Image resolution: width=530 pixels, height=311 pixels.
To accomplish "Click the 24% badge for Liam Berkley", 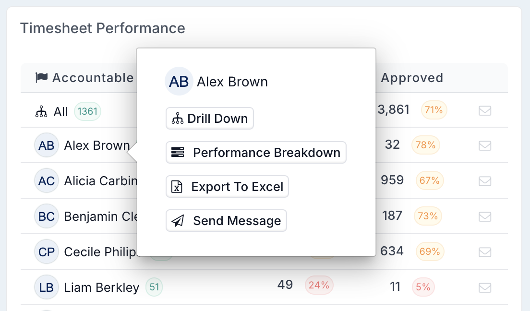I will point(319,285).
